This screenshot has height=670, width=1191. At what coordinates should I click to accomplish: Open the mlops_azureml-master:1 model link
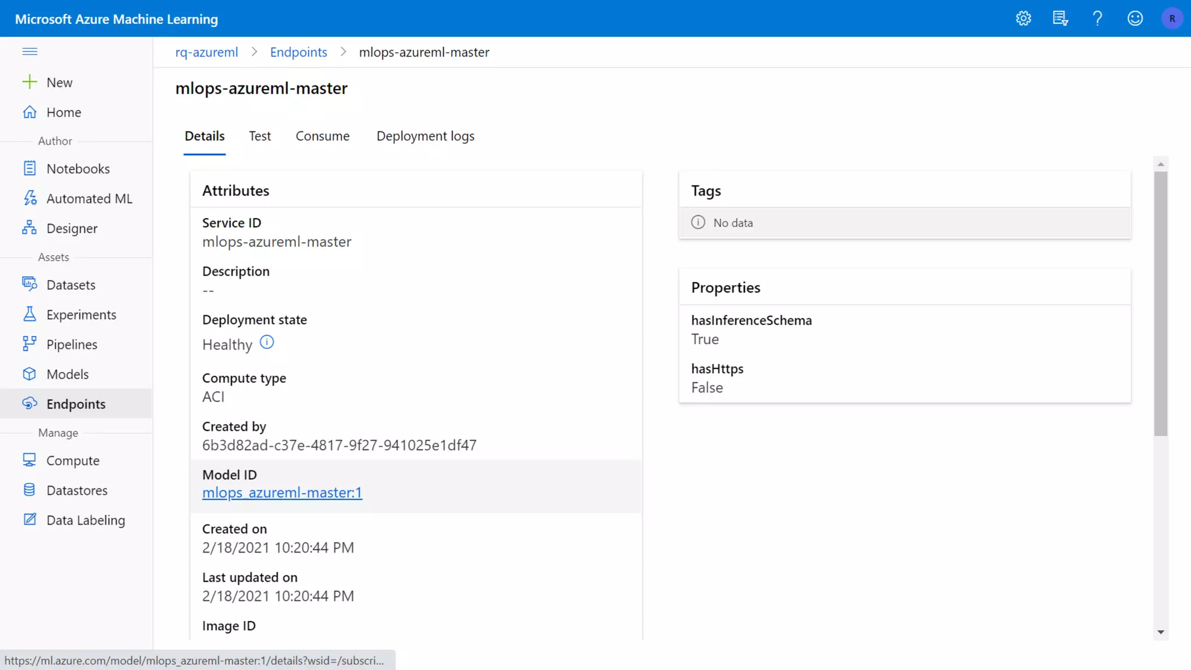282,493
